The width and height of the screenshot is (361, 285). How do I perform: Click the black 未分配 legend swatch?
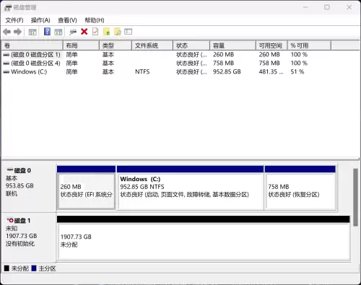point(6,268)
